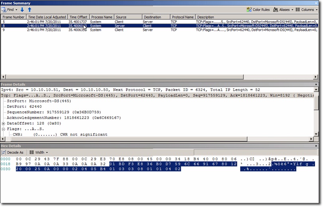Click time offset 35.4001737 cell
Screen dimensions: 323x207
pos(78,22)
